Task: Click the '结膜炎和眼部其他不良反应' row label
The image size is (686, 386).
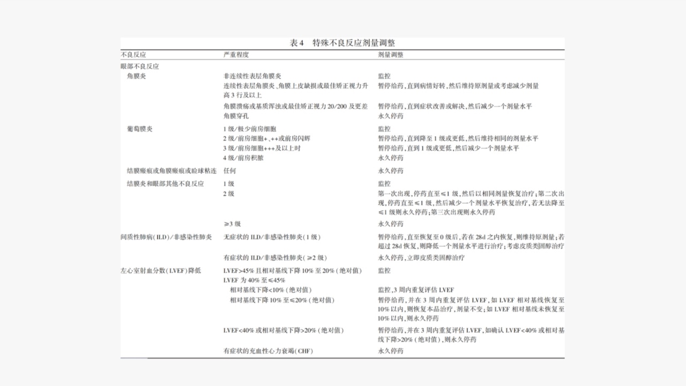Action: coord(165,183)
